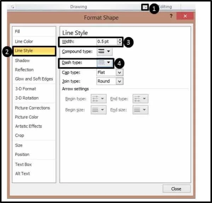This screenshot has width=212, height=203.
Task: Go to the Alt Text category
Action: 22,174
